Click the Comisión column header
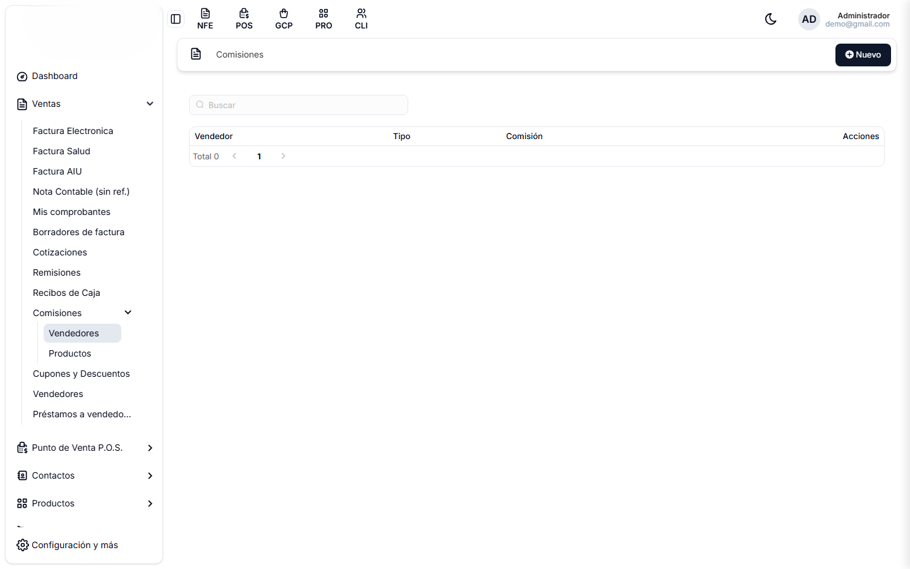This screenshot has height=569, width=910. (525, 136)
